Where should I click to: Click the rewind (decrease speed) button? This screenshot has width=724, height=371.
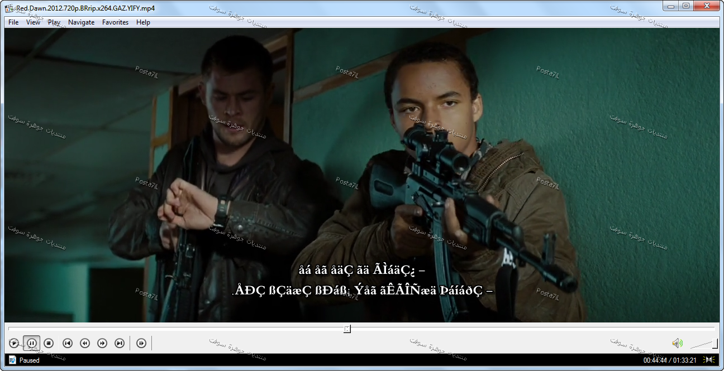85,343
